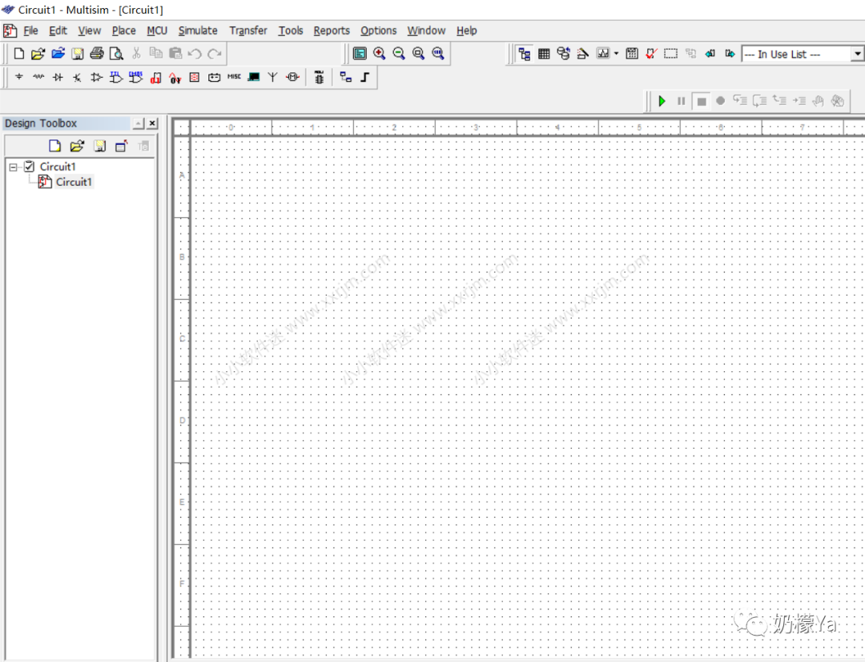Toggle the Circuit1 design checkbox
The image size is (865, 662).
tap(30, 166)
